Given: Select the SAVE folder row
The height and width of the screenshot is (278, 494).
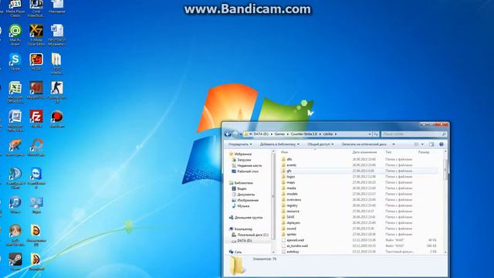Looking at the screenshot, I should 359,217.
